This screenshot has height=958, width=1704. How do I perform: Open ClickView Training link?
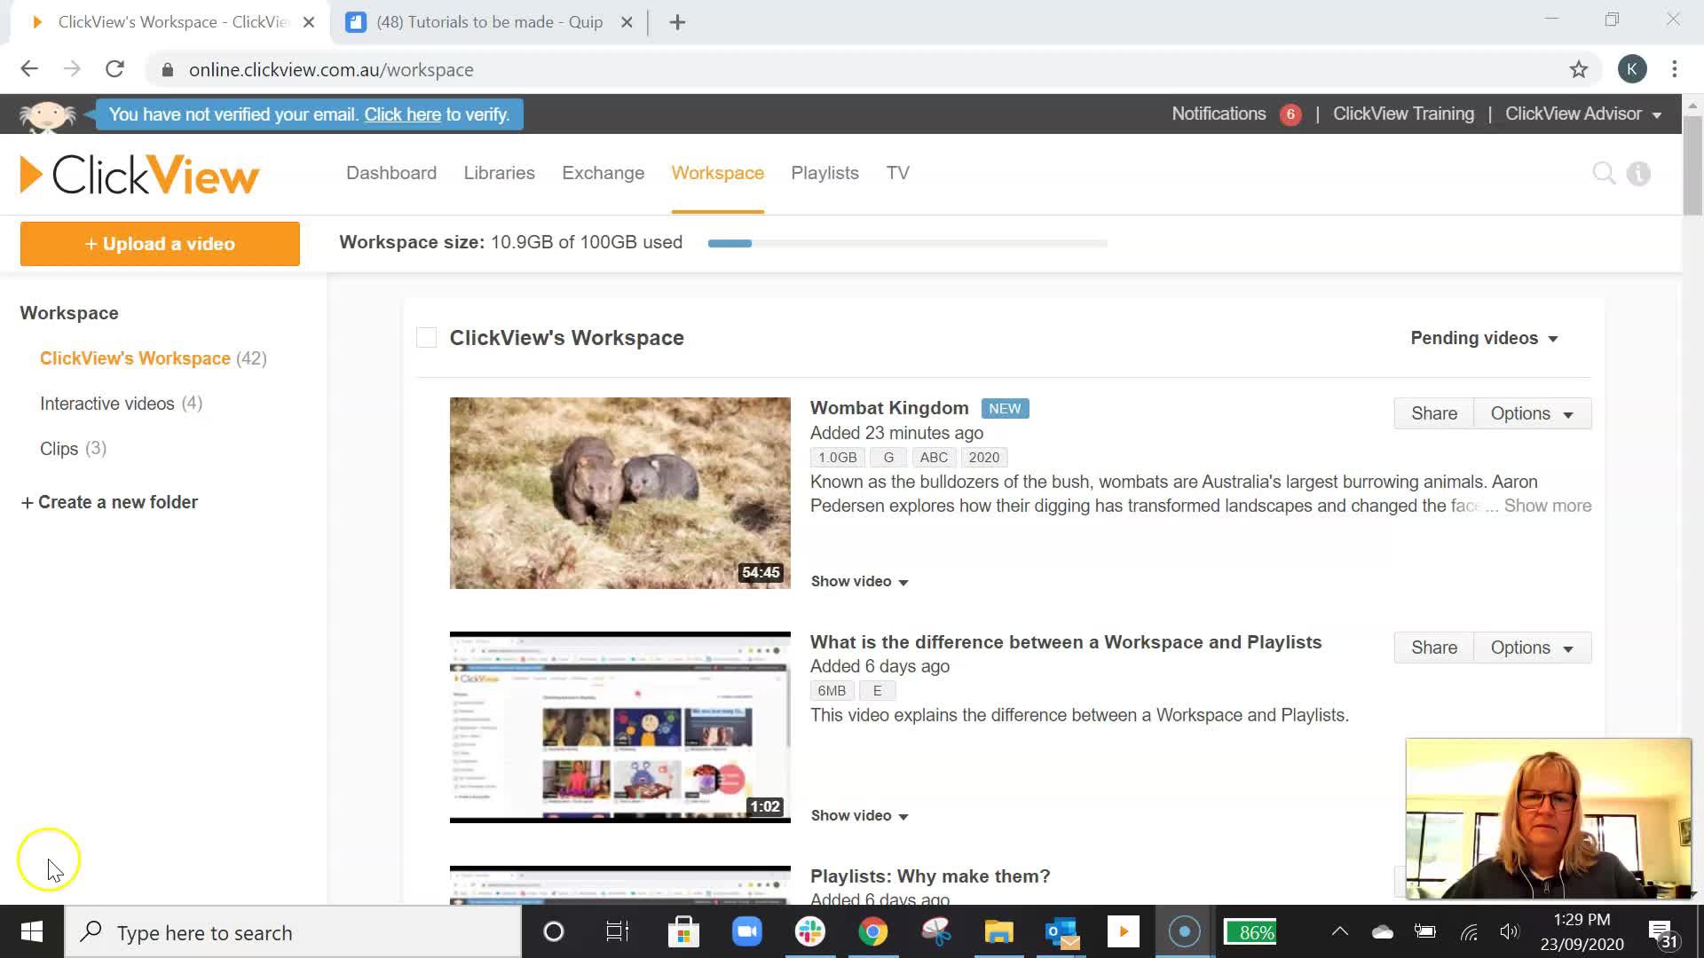[1403, 114]
